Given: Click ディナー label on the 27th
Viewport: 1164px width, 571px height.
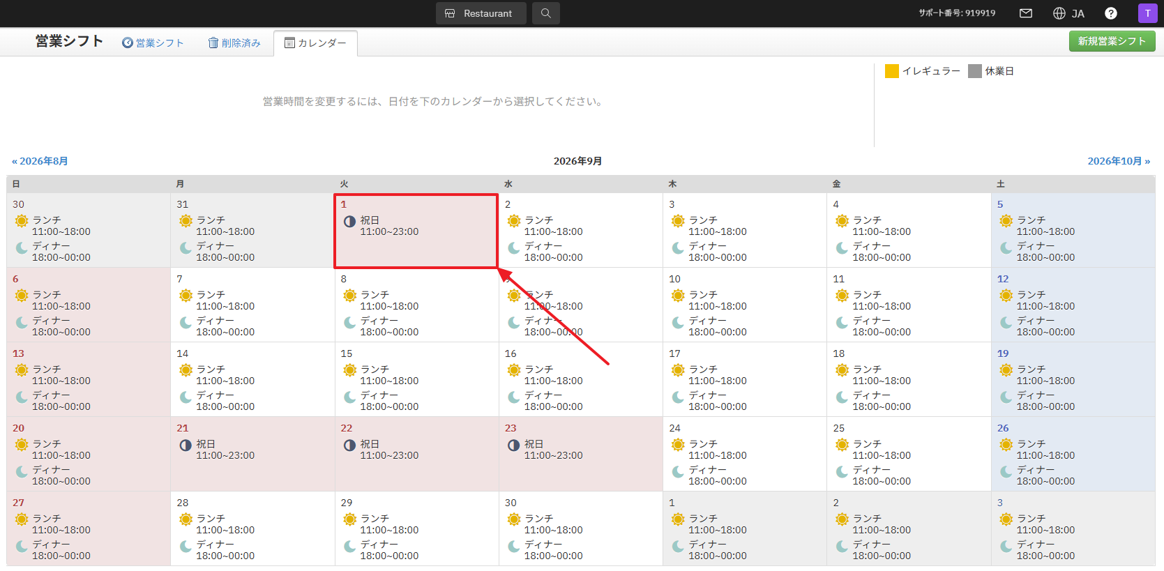Looking at the screenshot, I should coord(51,545).
